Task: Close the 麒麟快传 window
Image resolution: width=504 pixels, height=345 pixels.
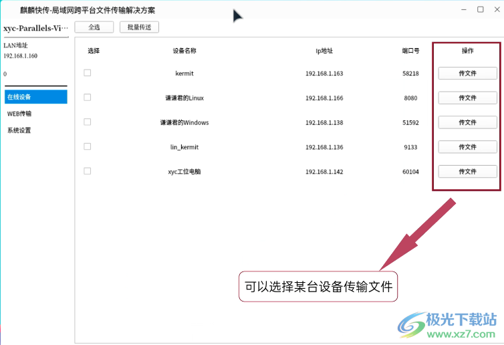Action: (497, 9)
